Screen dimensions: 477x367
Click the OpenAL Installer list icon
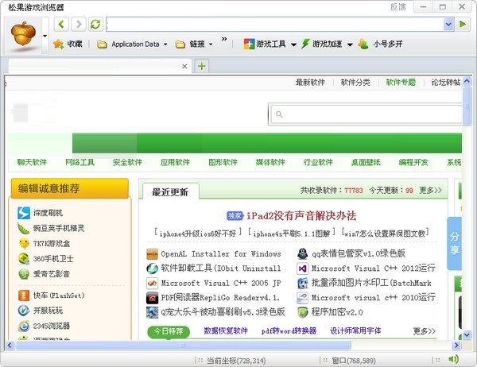coord(152,254)
